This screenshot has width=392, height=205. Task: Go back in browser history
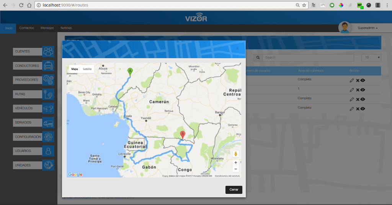coord(5,5)
